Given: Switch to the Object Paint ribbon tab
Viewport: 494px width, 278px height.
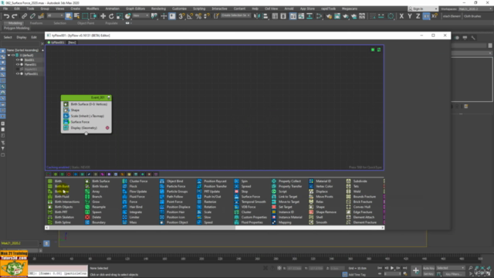Looking at the screenshot, I should [86, 23].
